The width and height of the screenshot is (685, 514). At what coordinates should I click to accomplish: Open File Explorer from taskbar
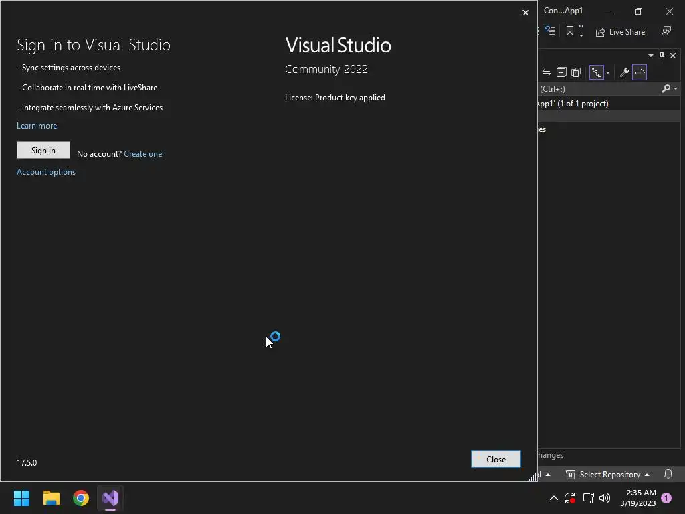pyautogui.click(x=51, y=498)
